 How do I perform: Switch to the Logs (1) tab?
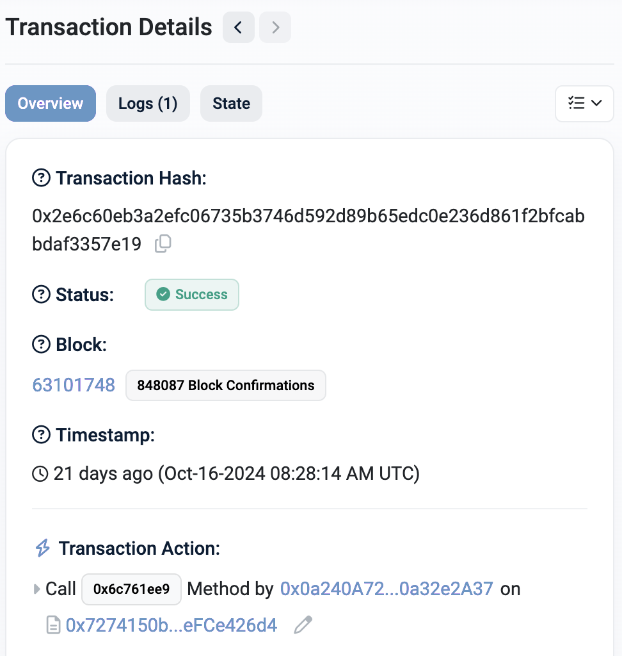[148, 103]
